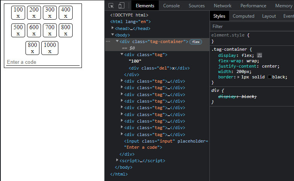Open the Memory tab
The width and height of the screenshot is (294, 181).
pyautogui.click(x=284, y=6)
